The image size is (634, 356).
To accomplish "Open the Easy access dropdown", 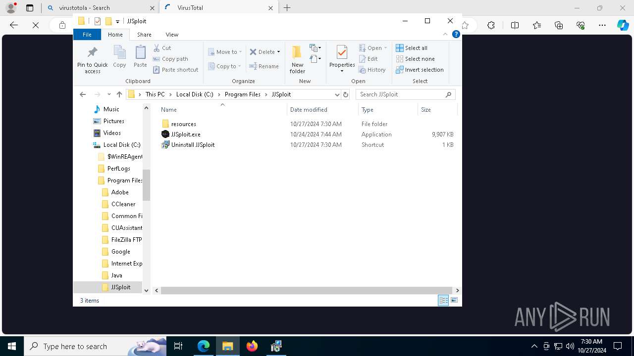I will click(x=316, y=59).
